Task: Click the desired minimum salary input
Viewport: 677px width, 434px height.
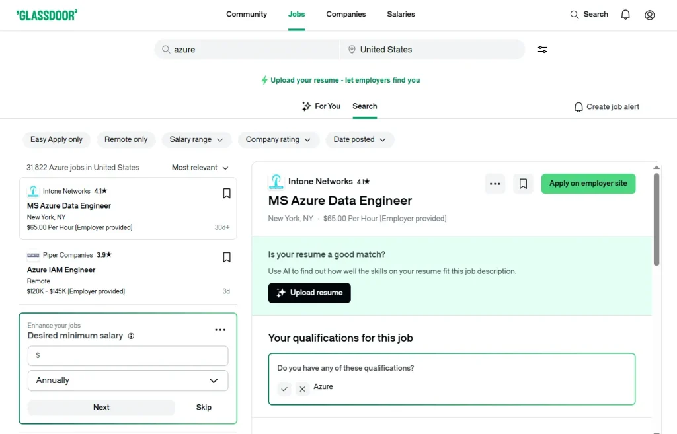Action: tap(128, 355)
